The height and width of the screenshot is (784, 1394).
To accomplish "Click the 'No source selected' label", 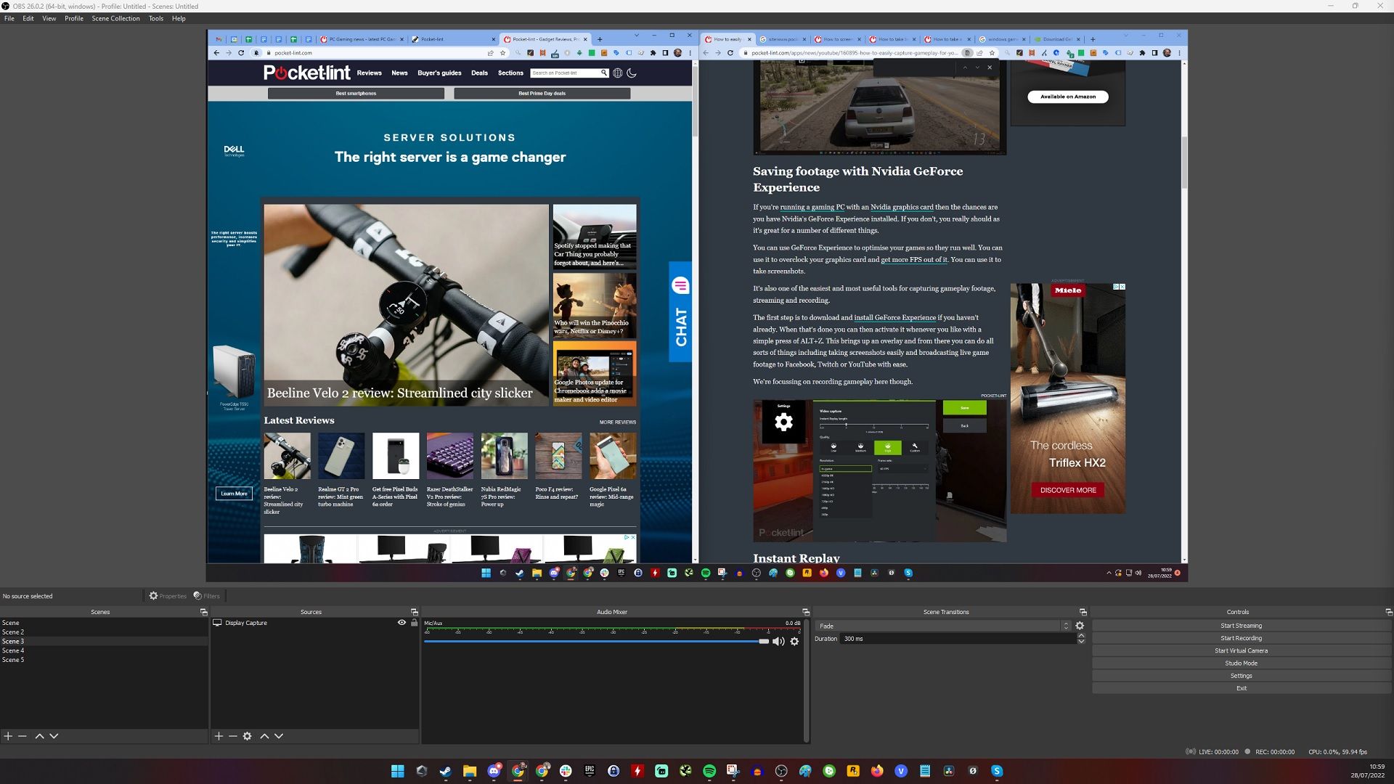I will pos(28,596).
